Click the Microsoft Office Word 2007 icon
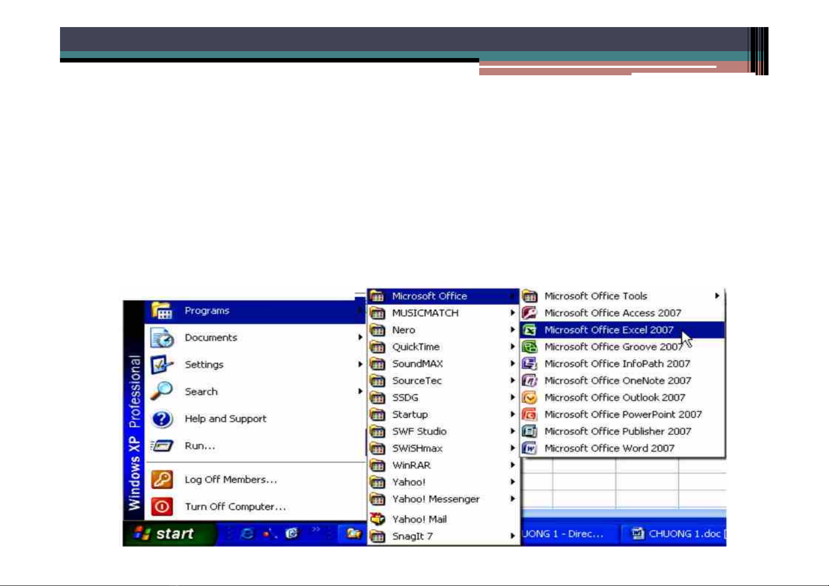Viewport: 829px width, 586px height. [529, 448]
